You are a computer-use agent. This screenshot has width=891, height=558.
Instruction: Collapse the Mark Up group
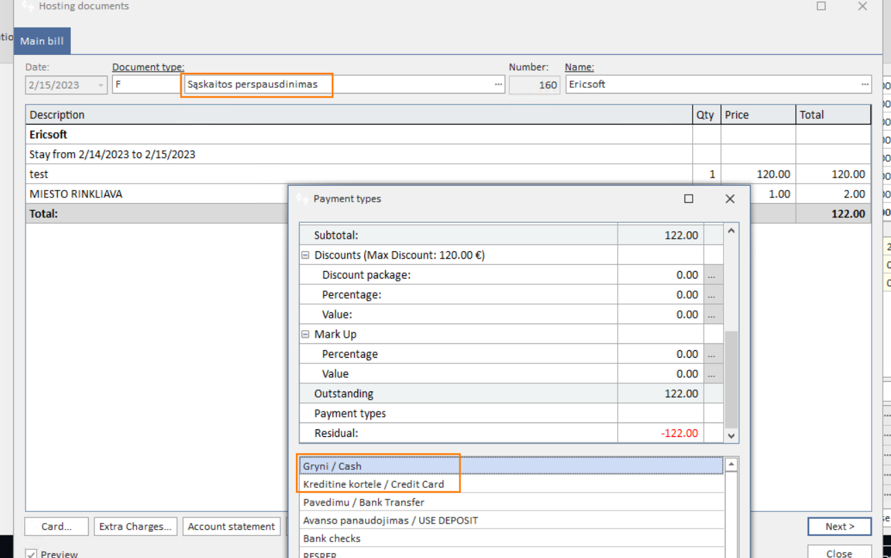[305, 334]
